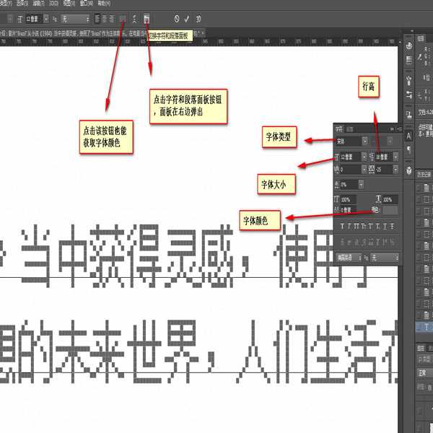Open anti-aliasing dropdown in Character panel bottom
The image size is (433, 433).
click(385, 258)
